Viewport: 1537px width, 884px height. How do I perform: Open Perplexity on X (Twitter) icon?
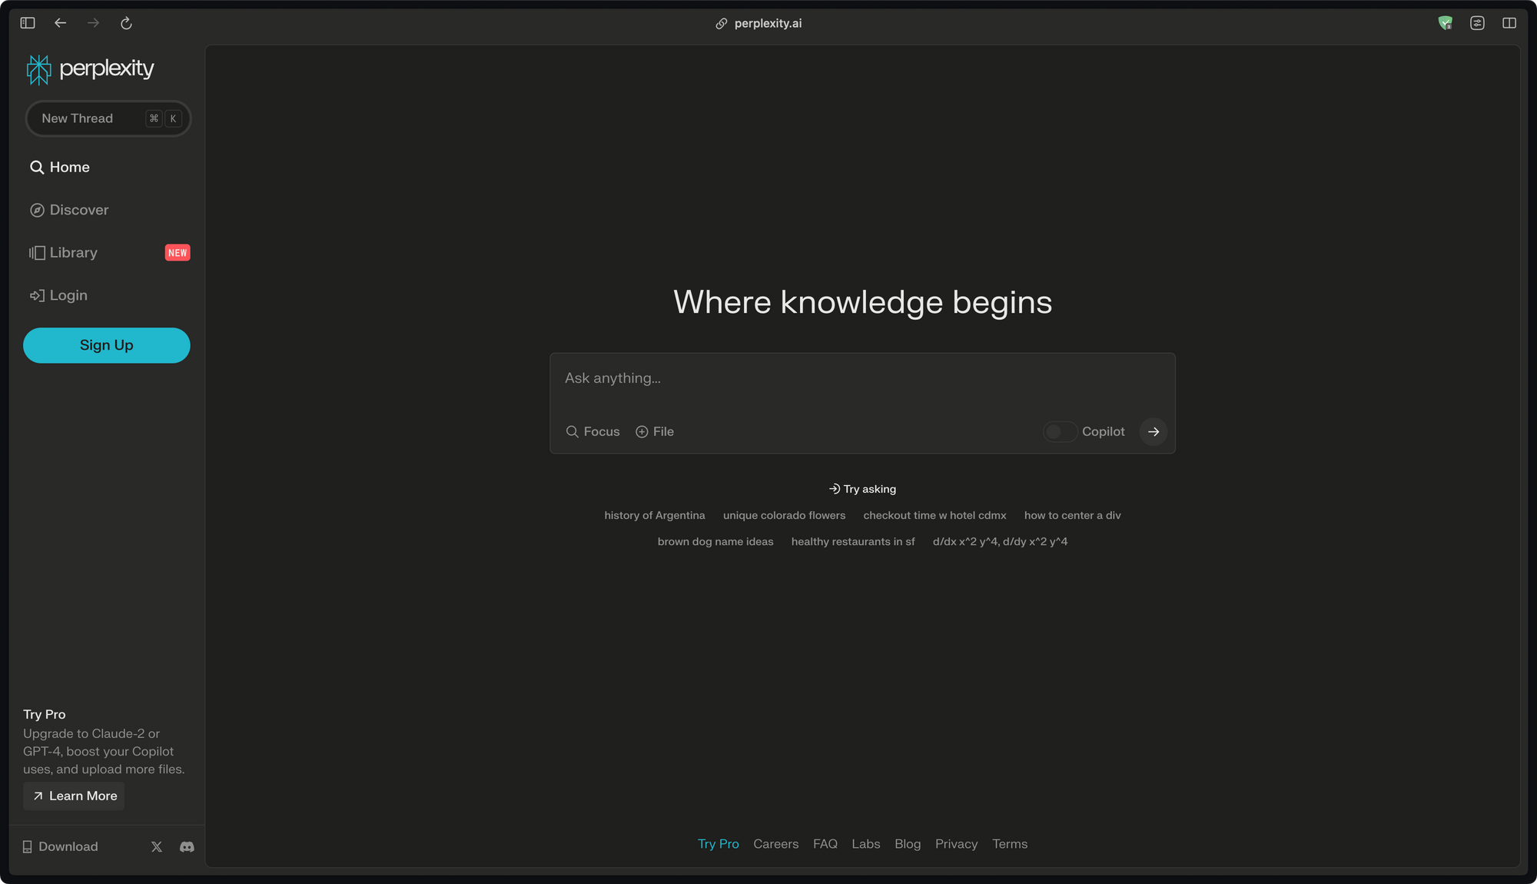pyautogui.click(x=157, y=846)
